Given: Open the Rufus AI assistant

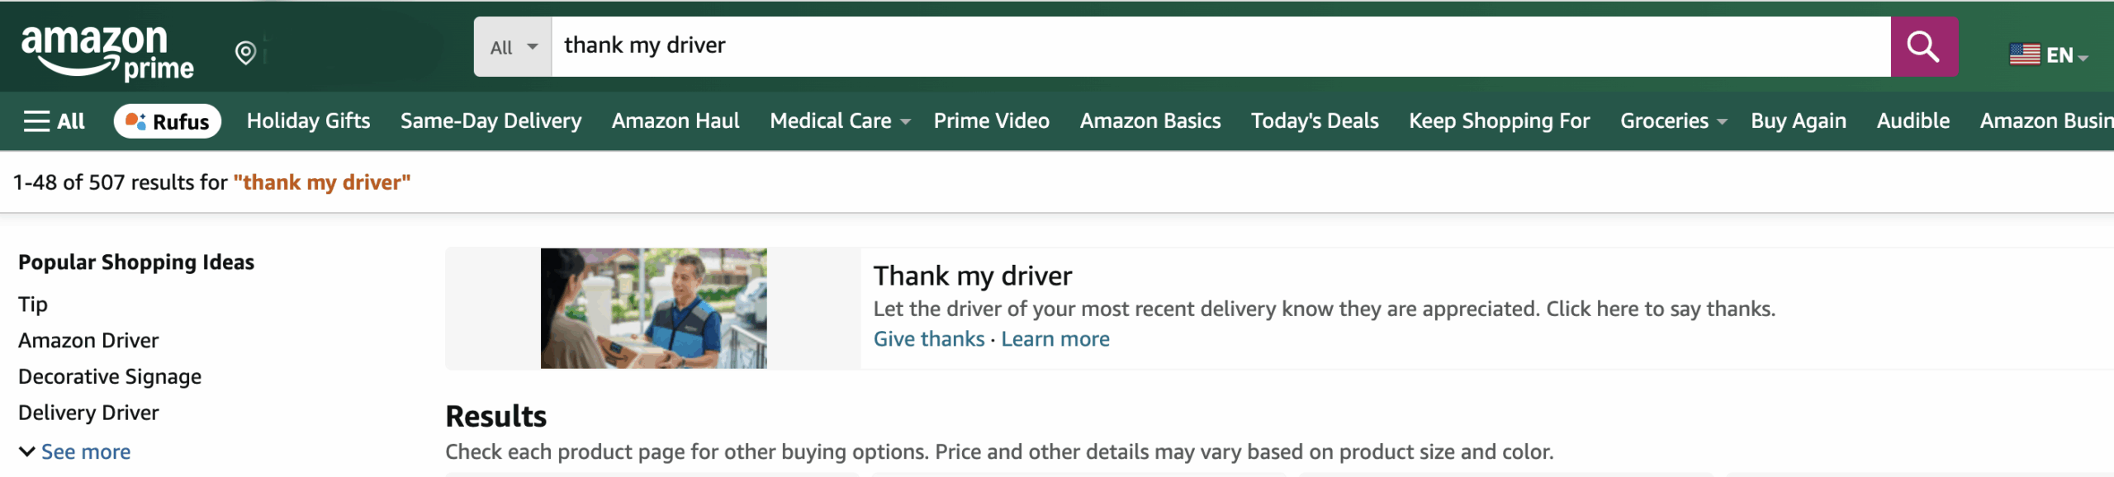Looking at the screenshot, I should coord(167,121).
